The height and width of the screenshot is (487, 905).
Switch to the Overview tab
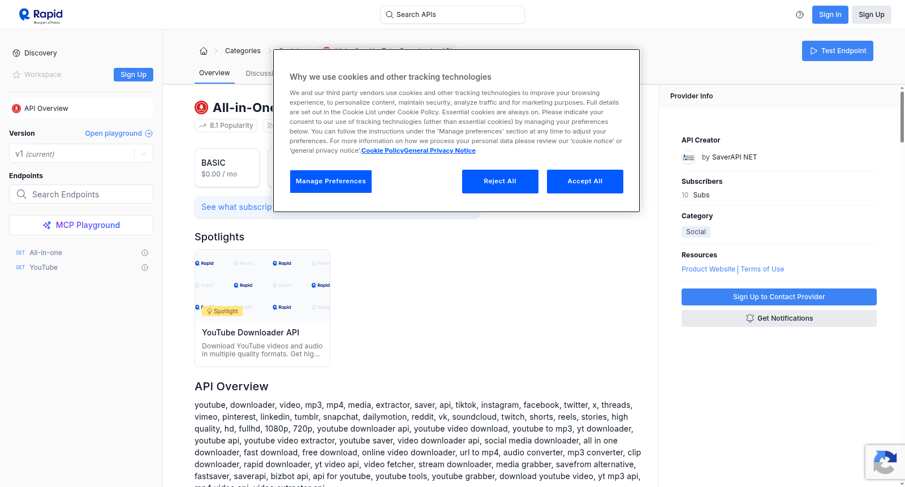tap(214, 73)
